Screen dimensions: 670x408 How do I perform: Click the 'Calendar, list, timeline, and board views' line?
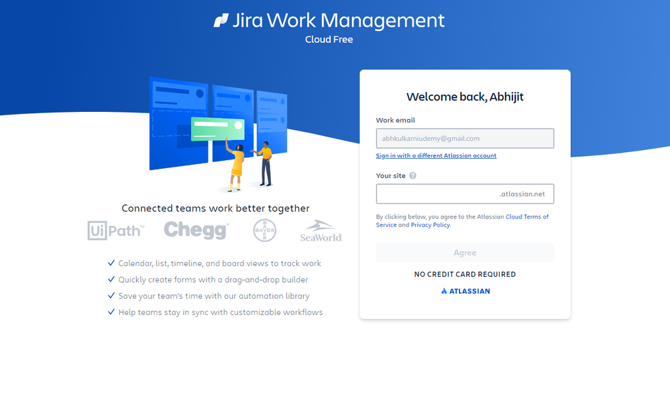219,263
